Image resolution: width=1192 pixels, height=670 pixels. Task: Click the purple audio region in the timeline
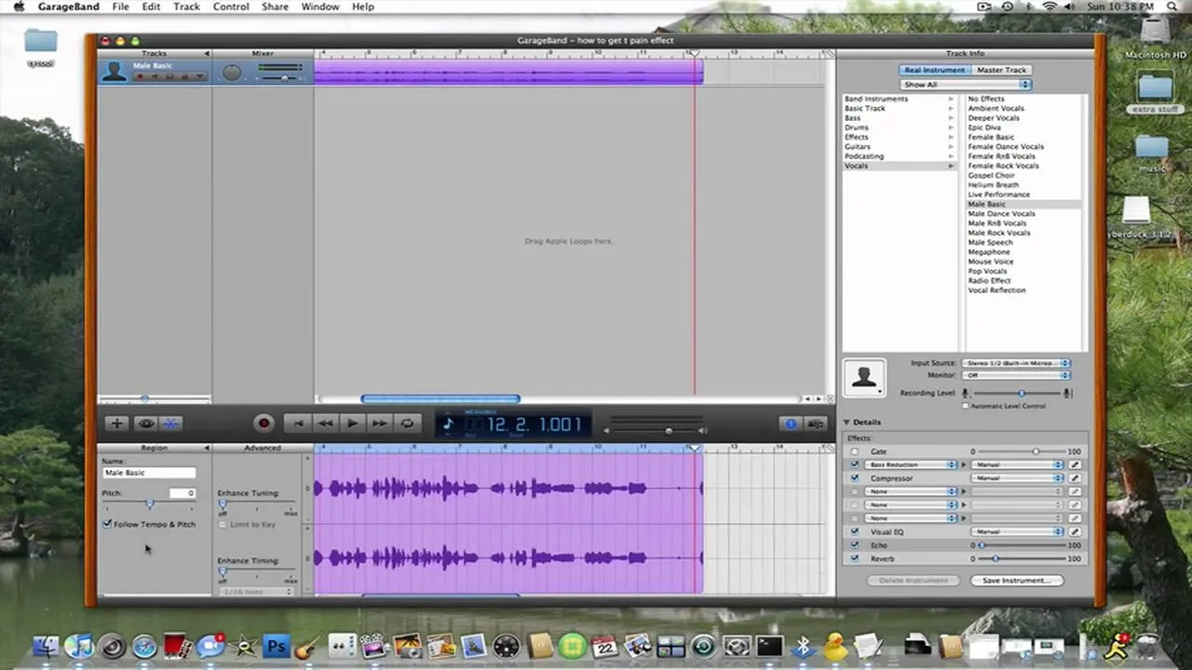click(x=508, y=74)
